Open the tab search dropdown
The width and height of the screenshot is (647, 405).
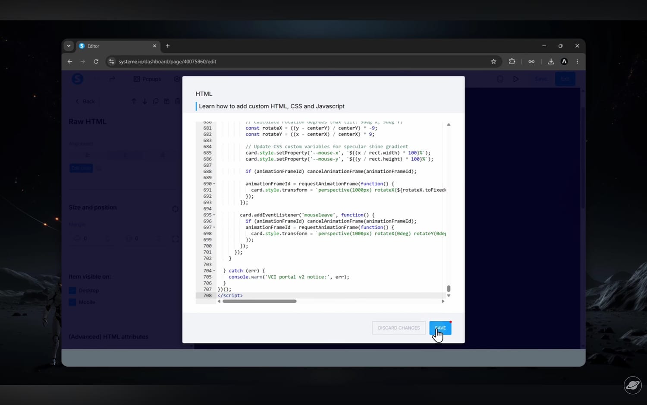69,46
